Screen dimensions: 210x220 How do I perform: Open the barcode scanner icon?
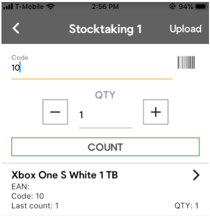click(x=186, y=62)
